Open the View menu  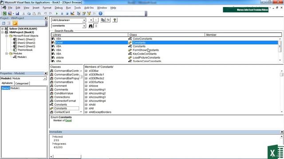(26, 8)
